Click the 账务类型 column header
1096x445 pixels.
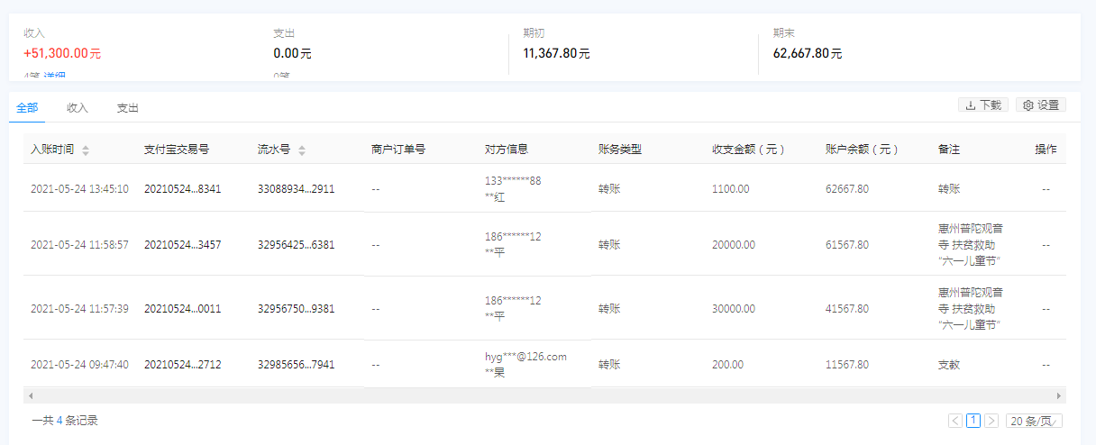[620, 150]
